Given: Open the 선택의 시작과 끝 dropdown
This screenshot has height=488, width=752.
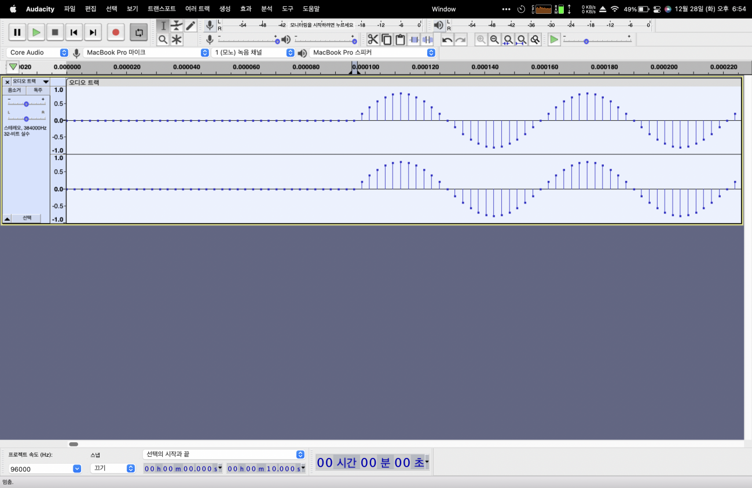Looking at the screenshot, I should click(223, 454).
